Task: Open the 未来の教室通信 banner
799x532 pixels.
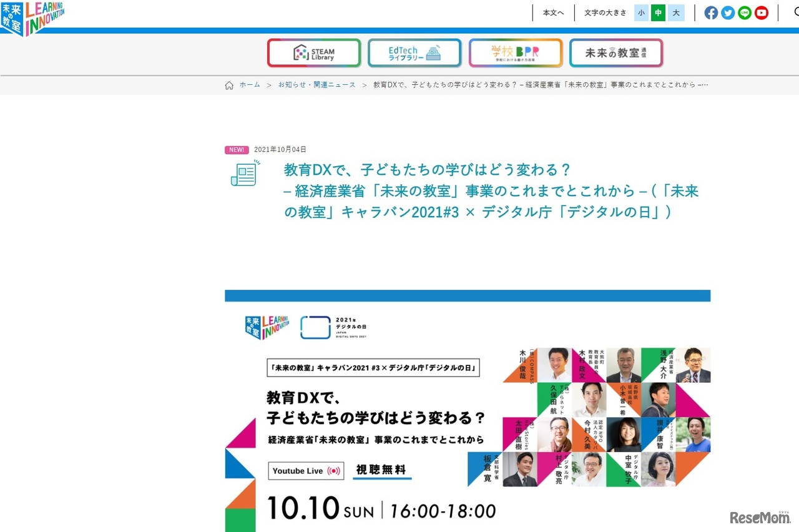Action: click(x=616, y=53)
